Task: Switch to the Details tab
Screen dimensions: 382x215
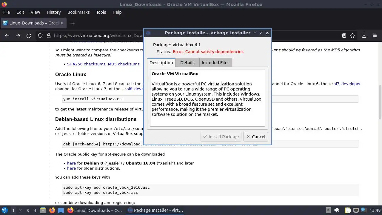Action: pyautogui.click(x=187, y=62)
